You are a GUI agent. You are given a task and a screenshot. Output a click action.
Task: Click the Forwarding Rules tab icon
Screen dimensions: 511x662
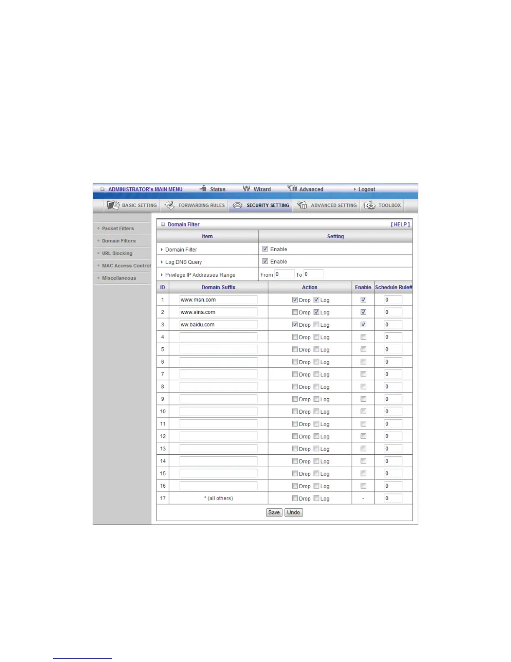click(169, 205)
